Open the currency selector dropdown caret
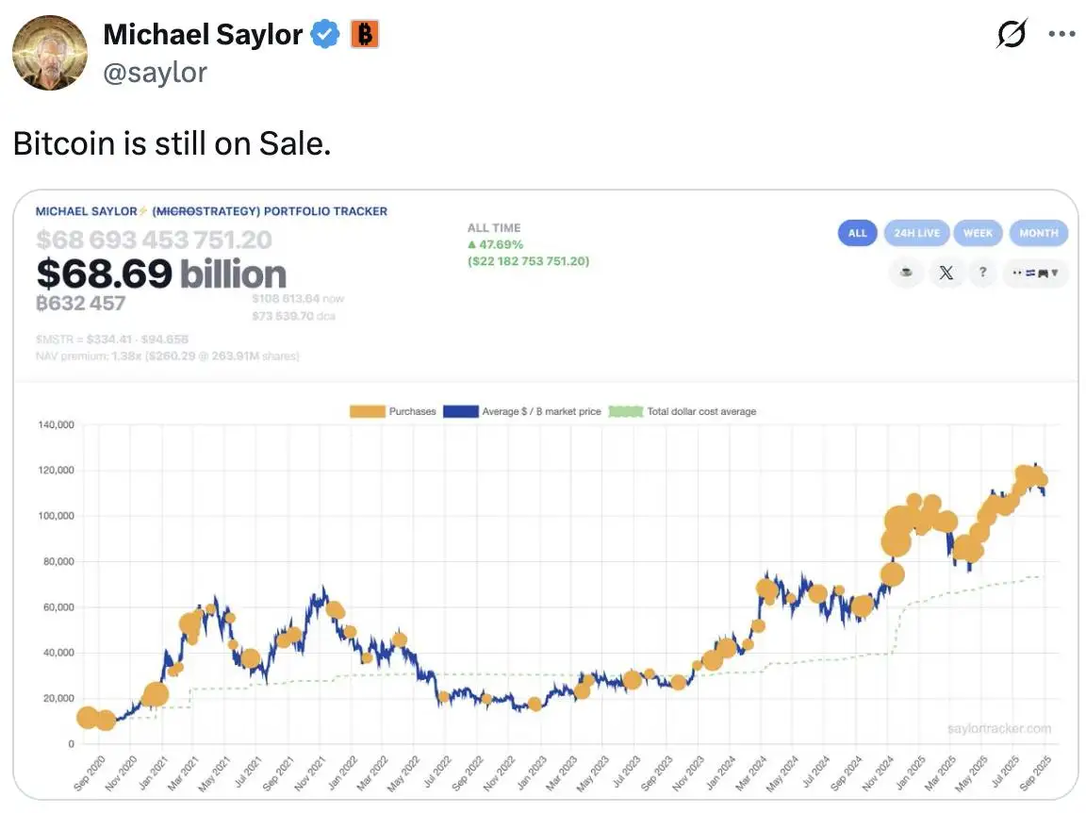Viewport: 1086px width, 813px height. (x=1055, y=273)
